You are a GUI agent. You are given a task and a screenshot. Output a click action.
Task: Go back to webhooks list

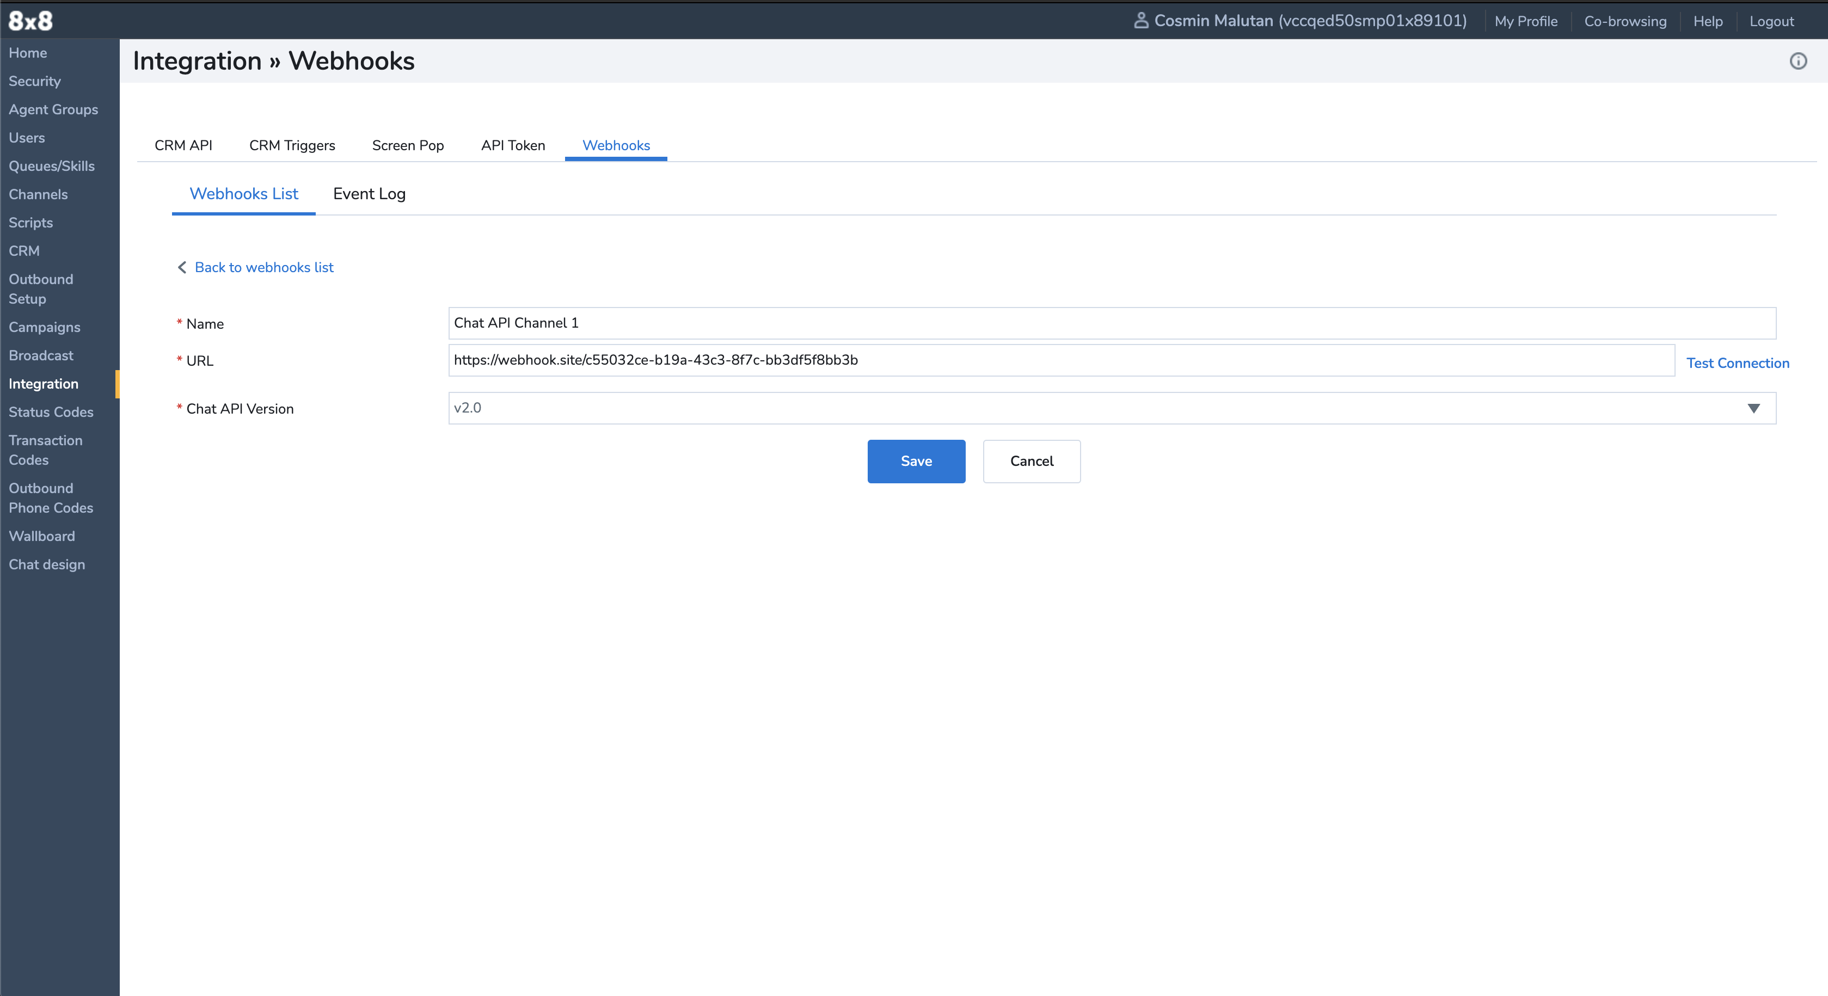click(263, 267)
